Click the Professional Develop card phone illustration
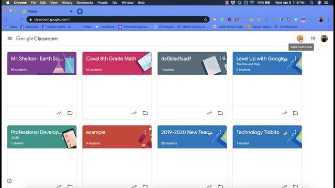 tap(69, 138)
